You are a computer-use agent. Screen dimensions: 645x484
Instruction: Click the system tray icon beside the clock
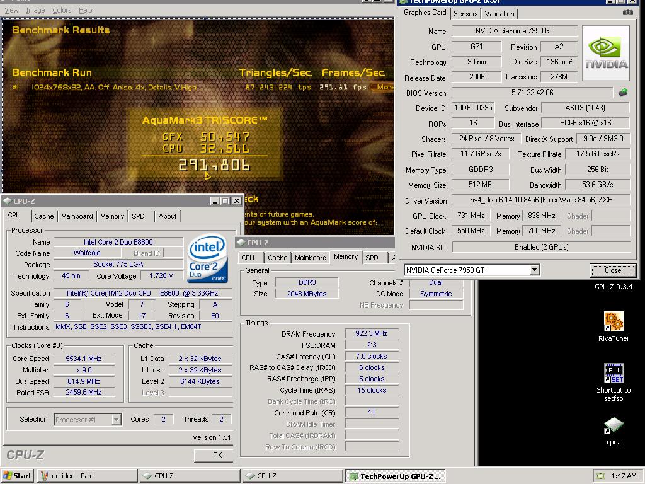click(600, 476)
